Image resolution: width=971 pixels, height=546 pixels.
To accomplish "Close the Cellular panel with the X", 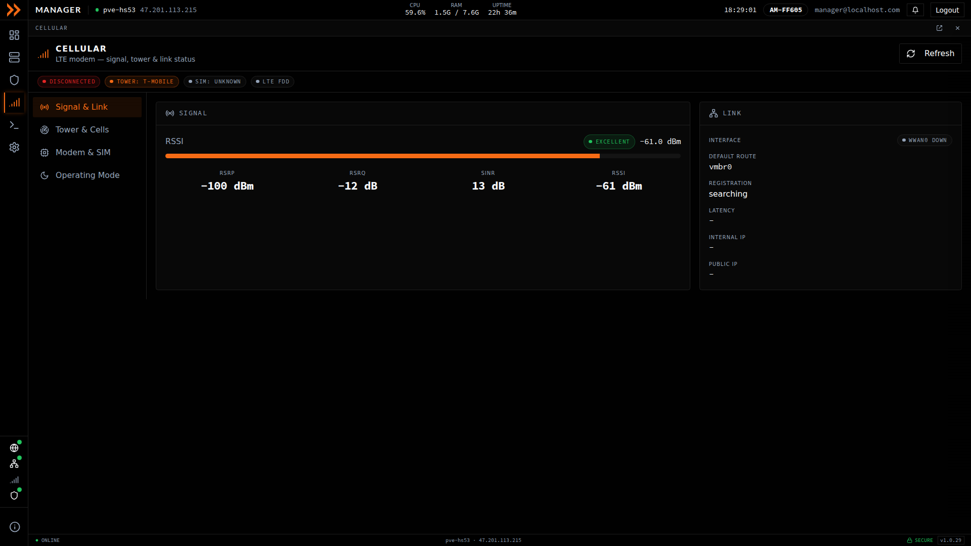I will [x=957, y=28].
